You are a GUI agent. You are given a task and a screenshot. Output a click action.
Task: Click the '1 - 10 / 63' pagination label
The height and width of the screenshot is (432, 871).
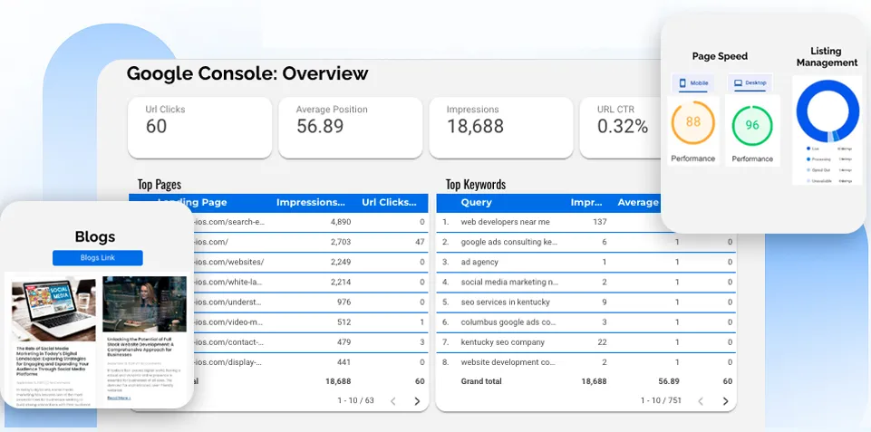pos(356,400)
